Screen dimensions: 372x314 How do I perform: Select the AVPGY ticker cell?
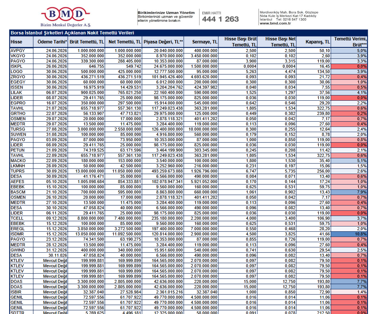click(18, 51)
